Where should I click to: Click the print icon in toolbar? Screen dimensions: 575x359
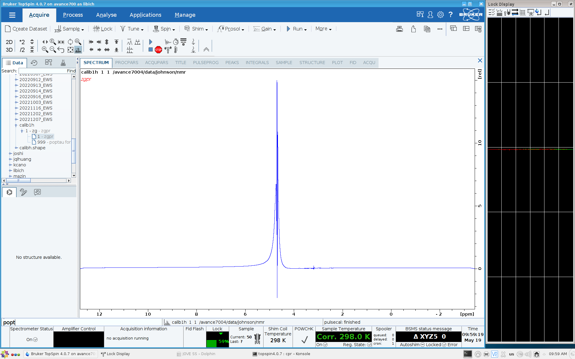399,29
